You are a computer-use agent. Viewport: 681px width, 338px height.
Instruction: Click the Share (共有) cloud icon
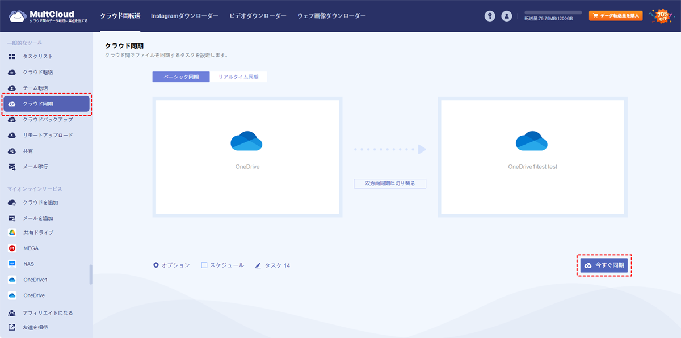12,151
